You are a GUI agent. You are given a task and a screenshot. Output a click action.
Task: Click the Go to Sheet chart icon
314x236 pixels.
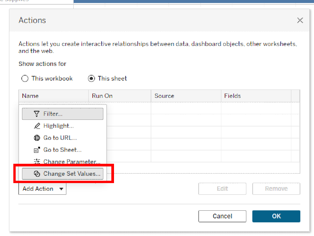click(37, 150)
